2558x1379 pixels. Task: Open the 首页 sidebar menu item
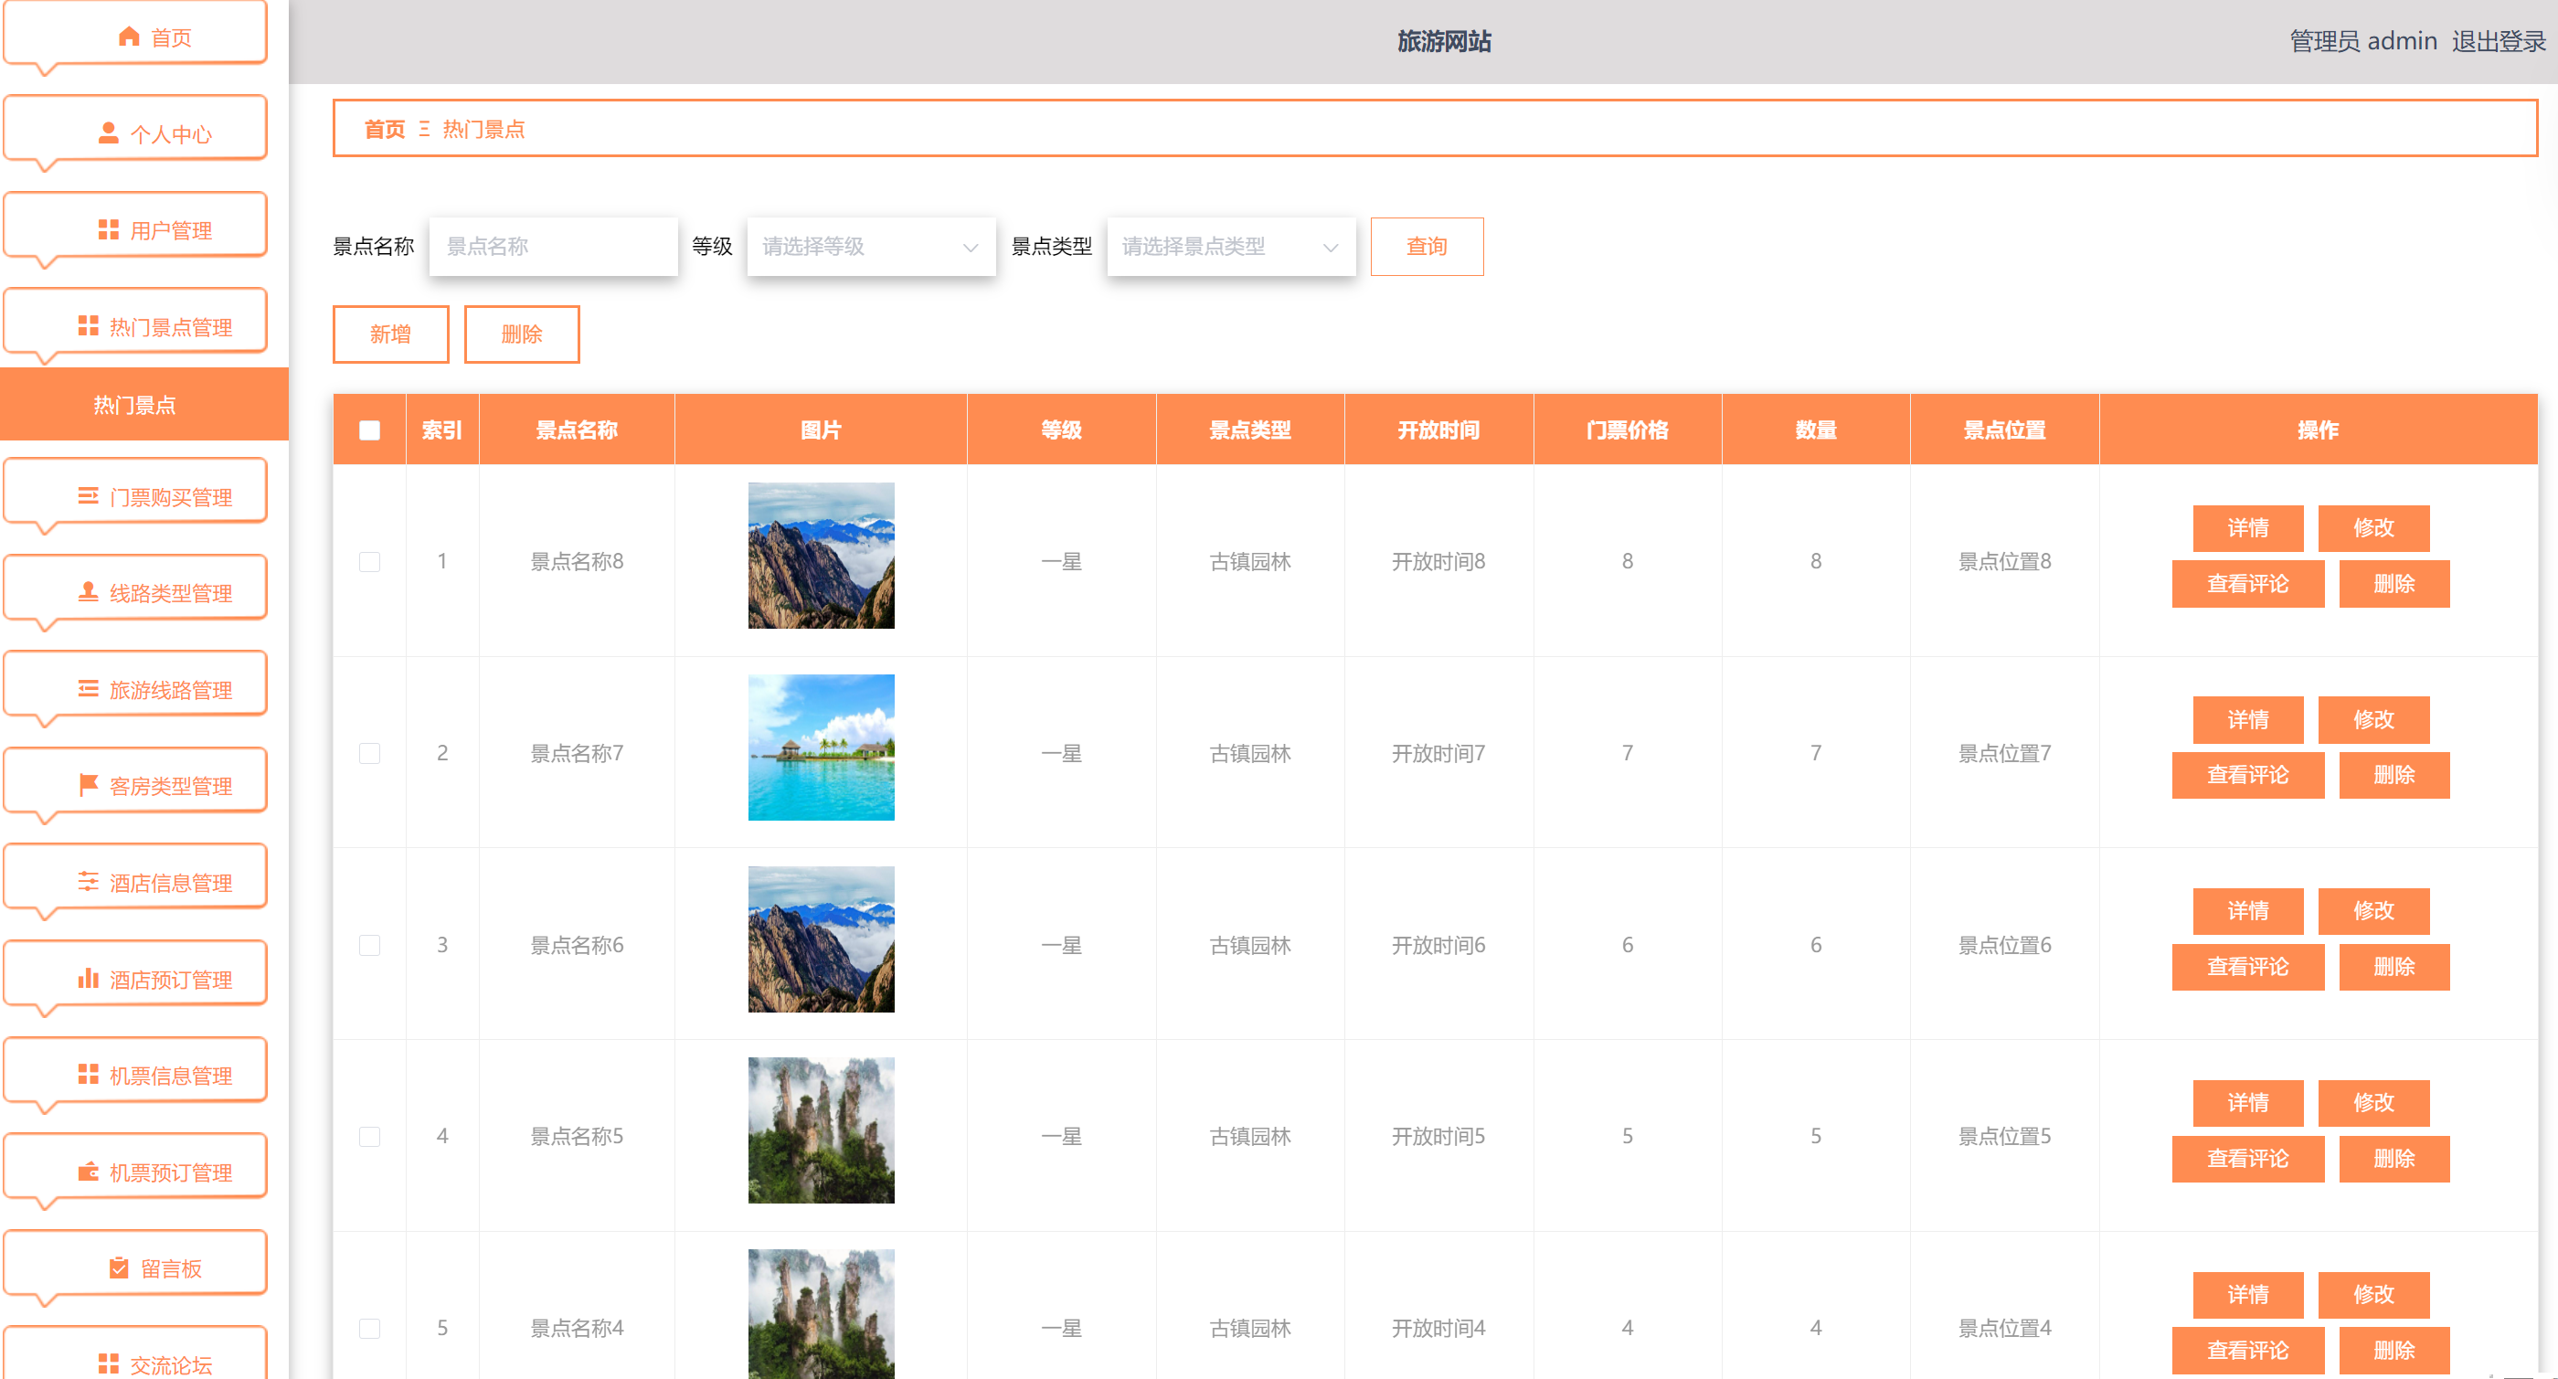[x=136, y=35]
